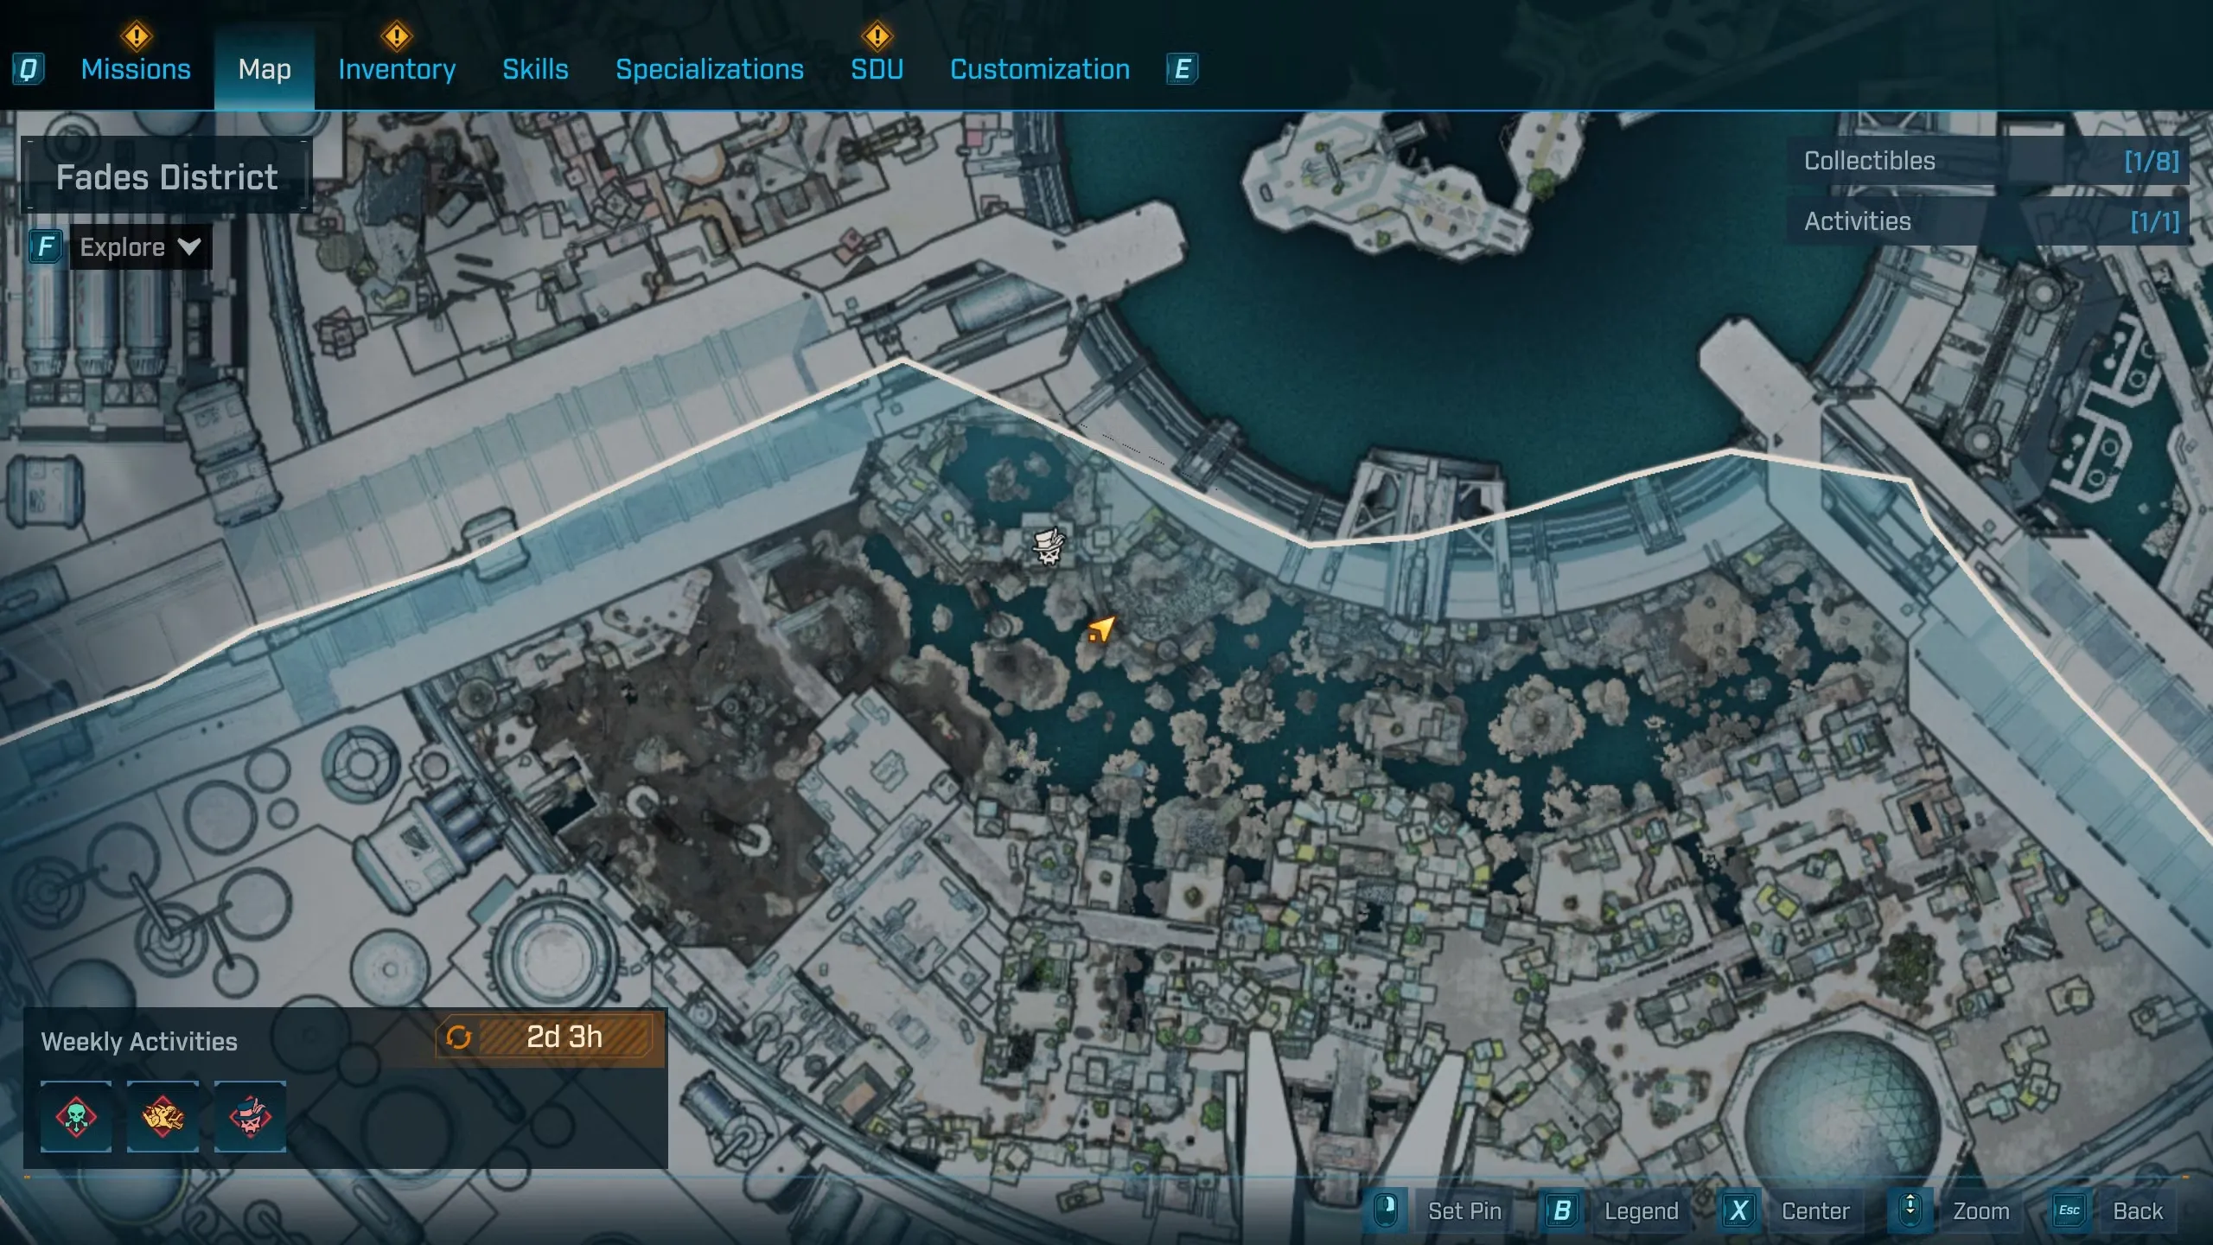Screen dimensions: 2213x1245
Task: Click the Set Pin control
Action: (x=1464, y=1210)
